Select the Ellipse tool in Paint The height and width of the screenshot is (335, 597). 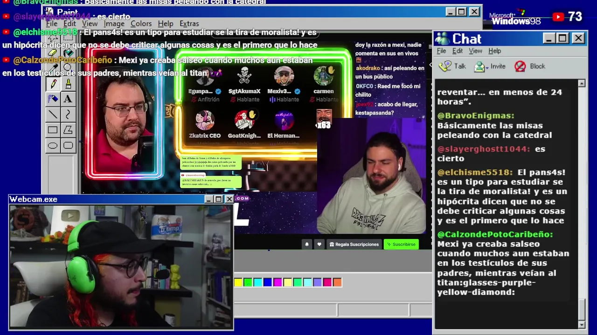[53, 146]
